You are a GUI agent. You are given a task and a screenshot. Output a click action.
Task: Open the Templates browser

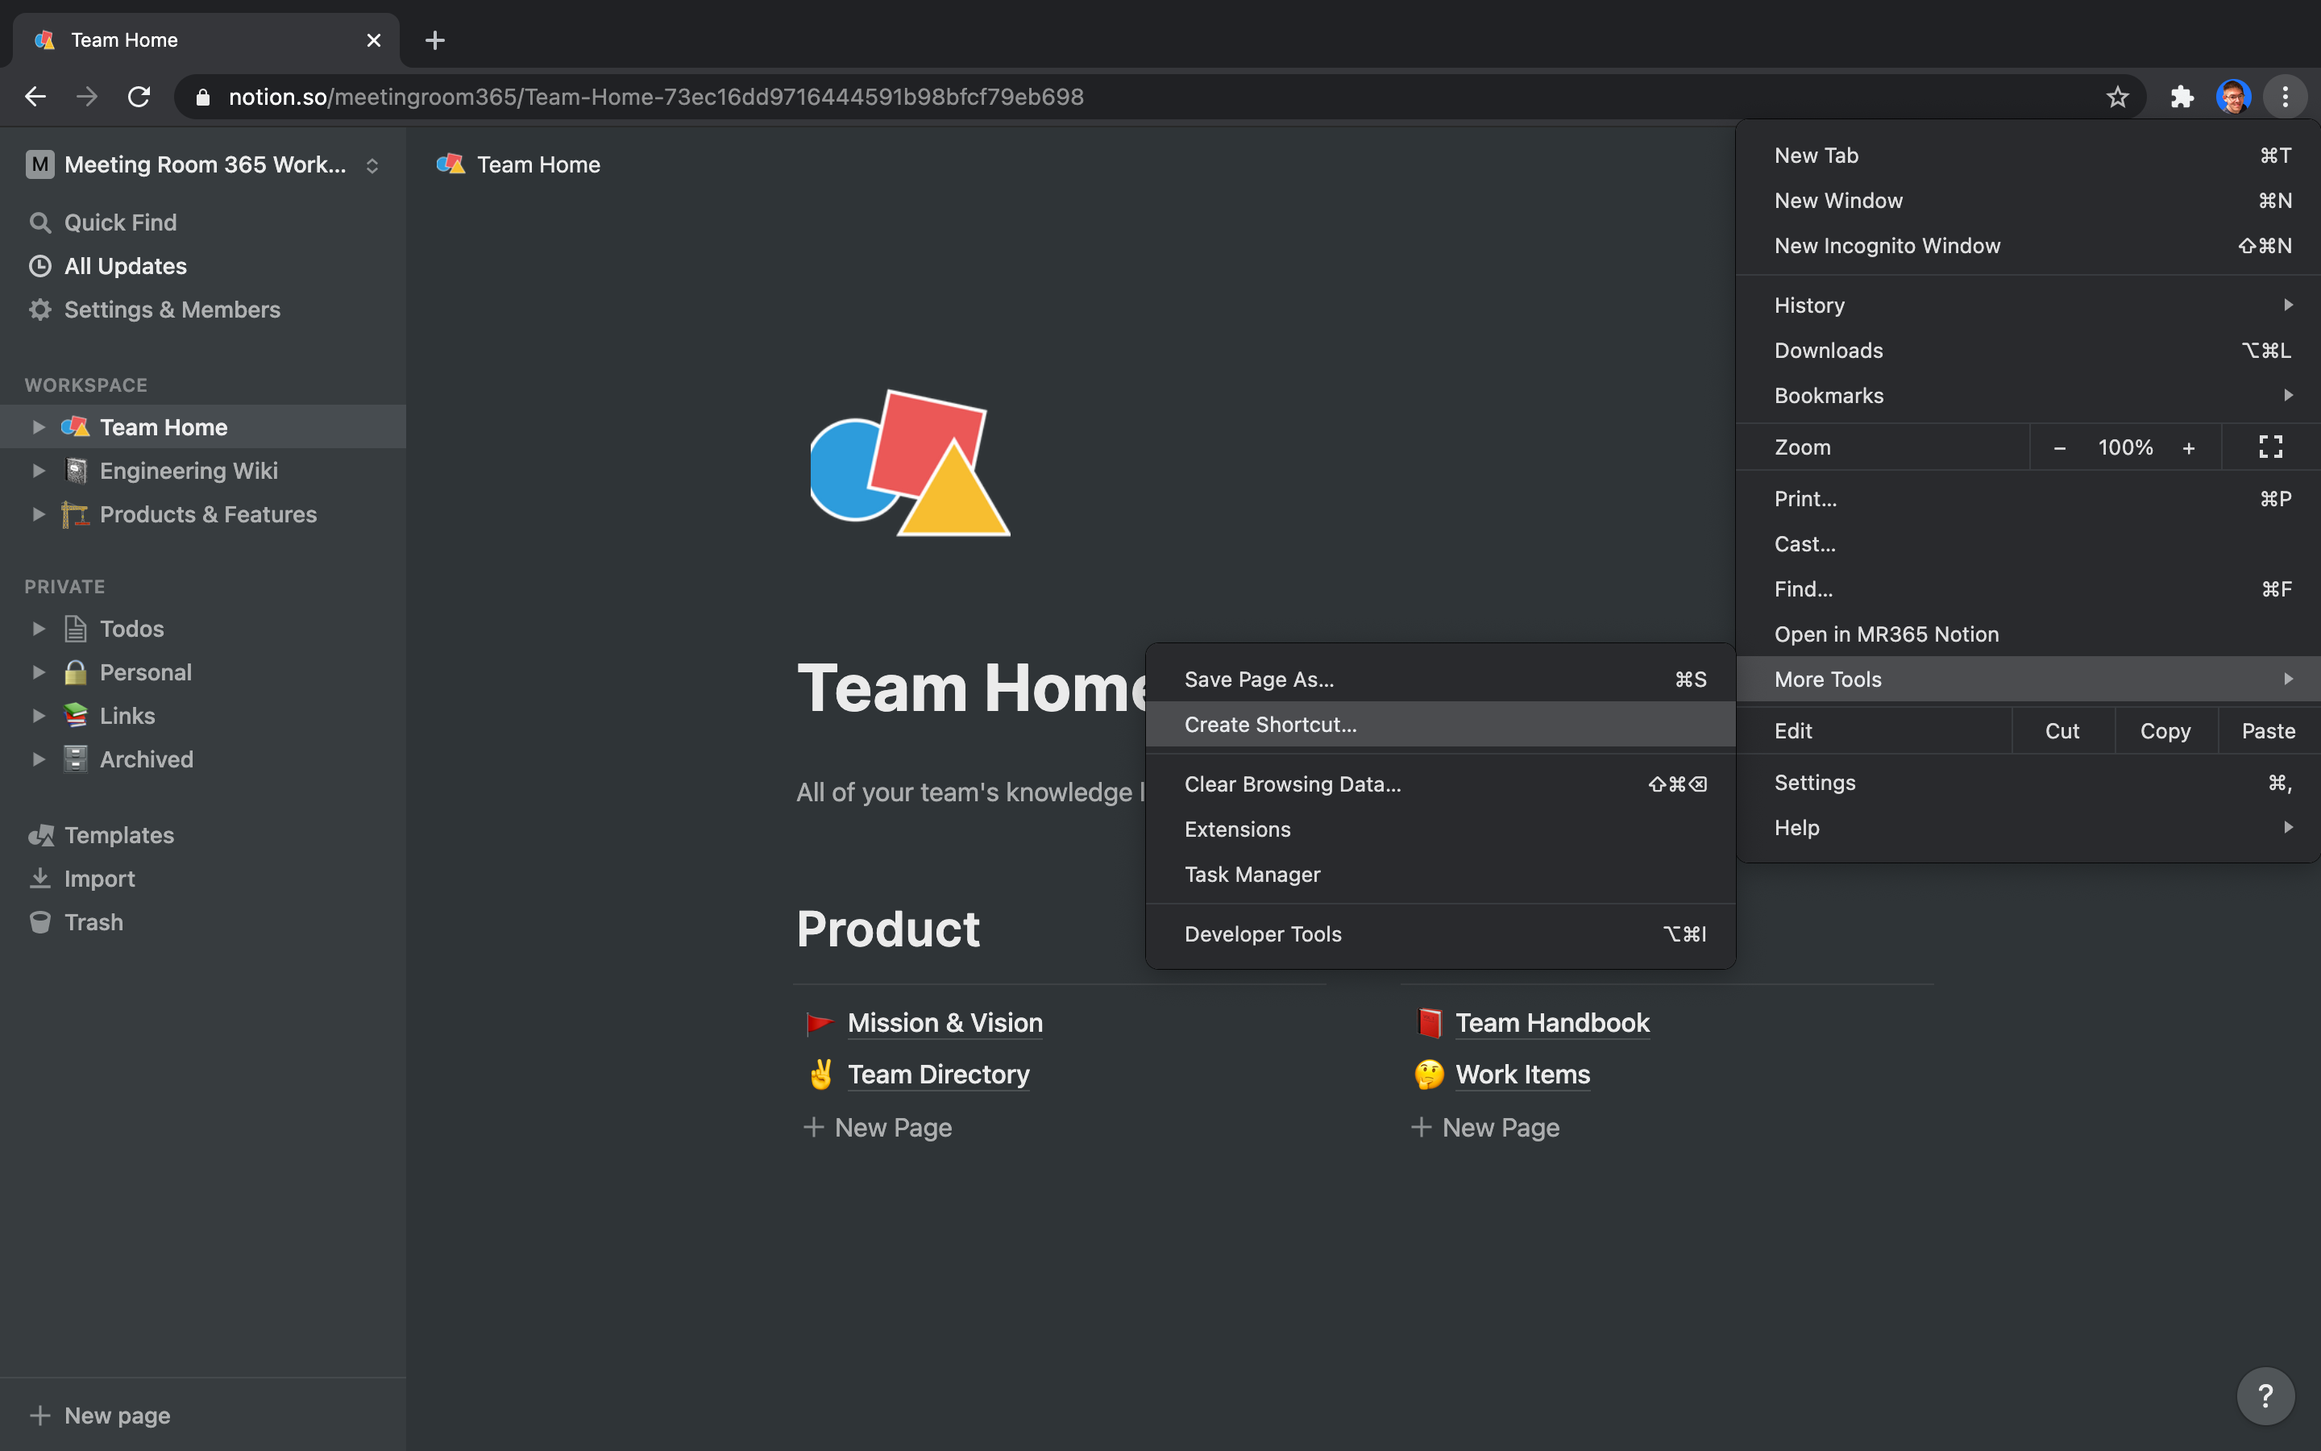(x=119, y=835)
